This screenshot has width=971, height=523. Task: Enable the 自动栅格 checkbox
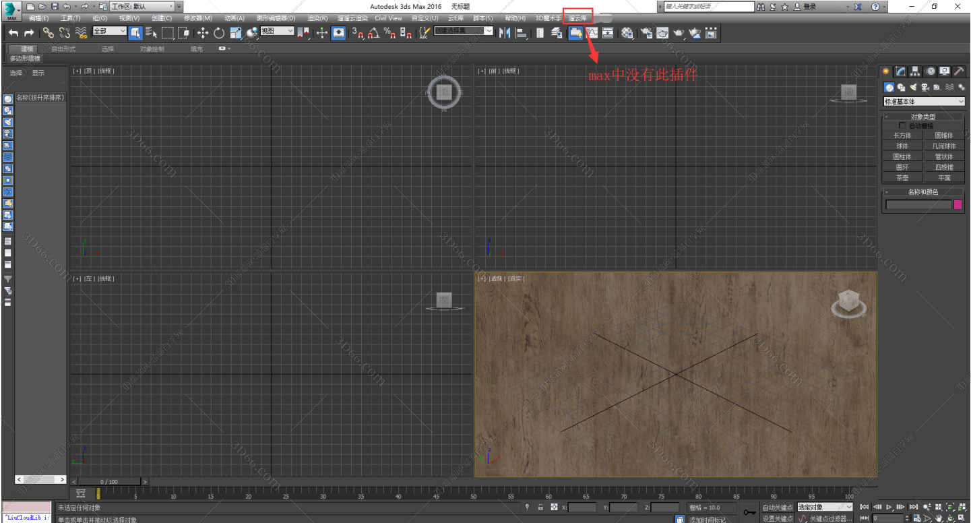point(902,125)
